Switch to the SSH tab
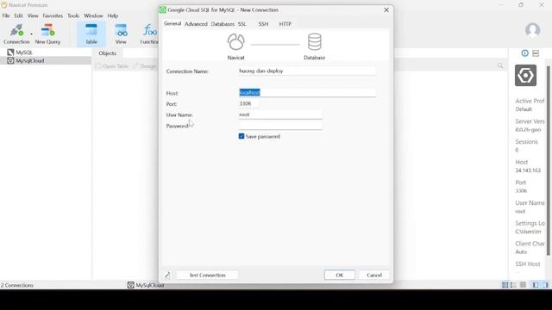 (x=263, y=24)
